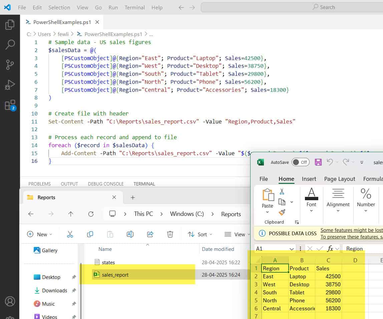Click Excel Copy icon in Clipboard group
Image resolution: width=383 pixels, height=319 pixels.
pos(282,202)
